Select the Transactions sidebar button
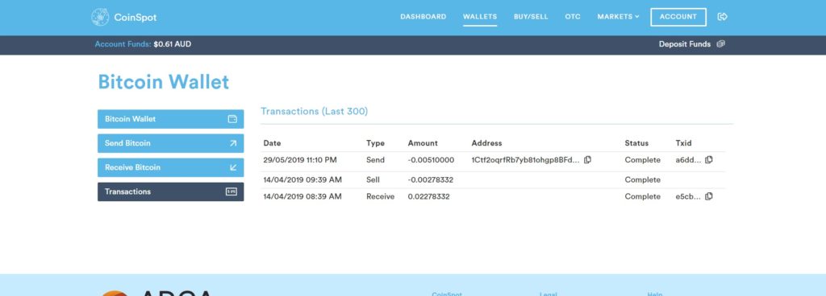Viewport: 826px width, 296px height. (x=171, y=191)
